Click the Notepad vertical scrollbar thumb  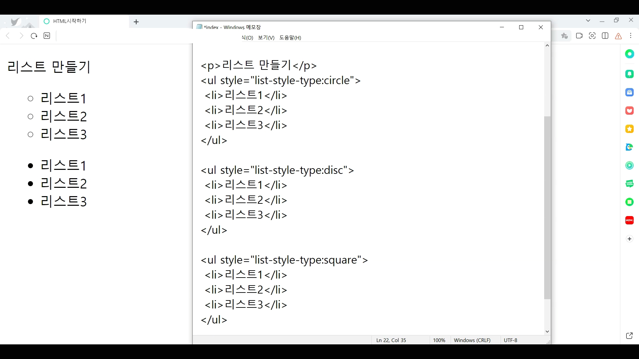[x=547, y=208]
